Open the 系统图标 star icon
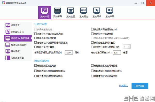Image resolution: width=155 pixels, height=102 pixels. click(97, 11)
